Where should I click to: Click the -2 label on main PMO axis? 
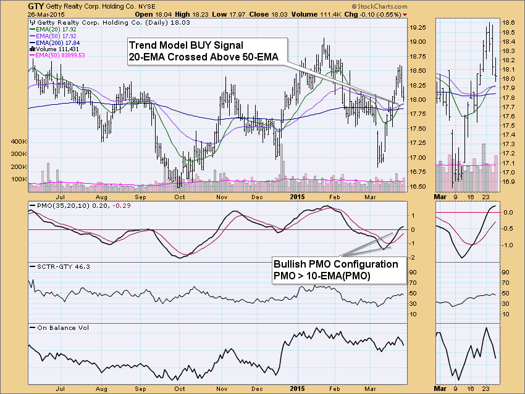click(x=413, y=258)
